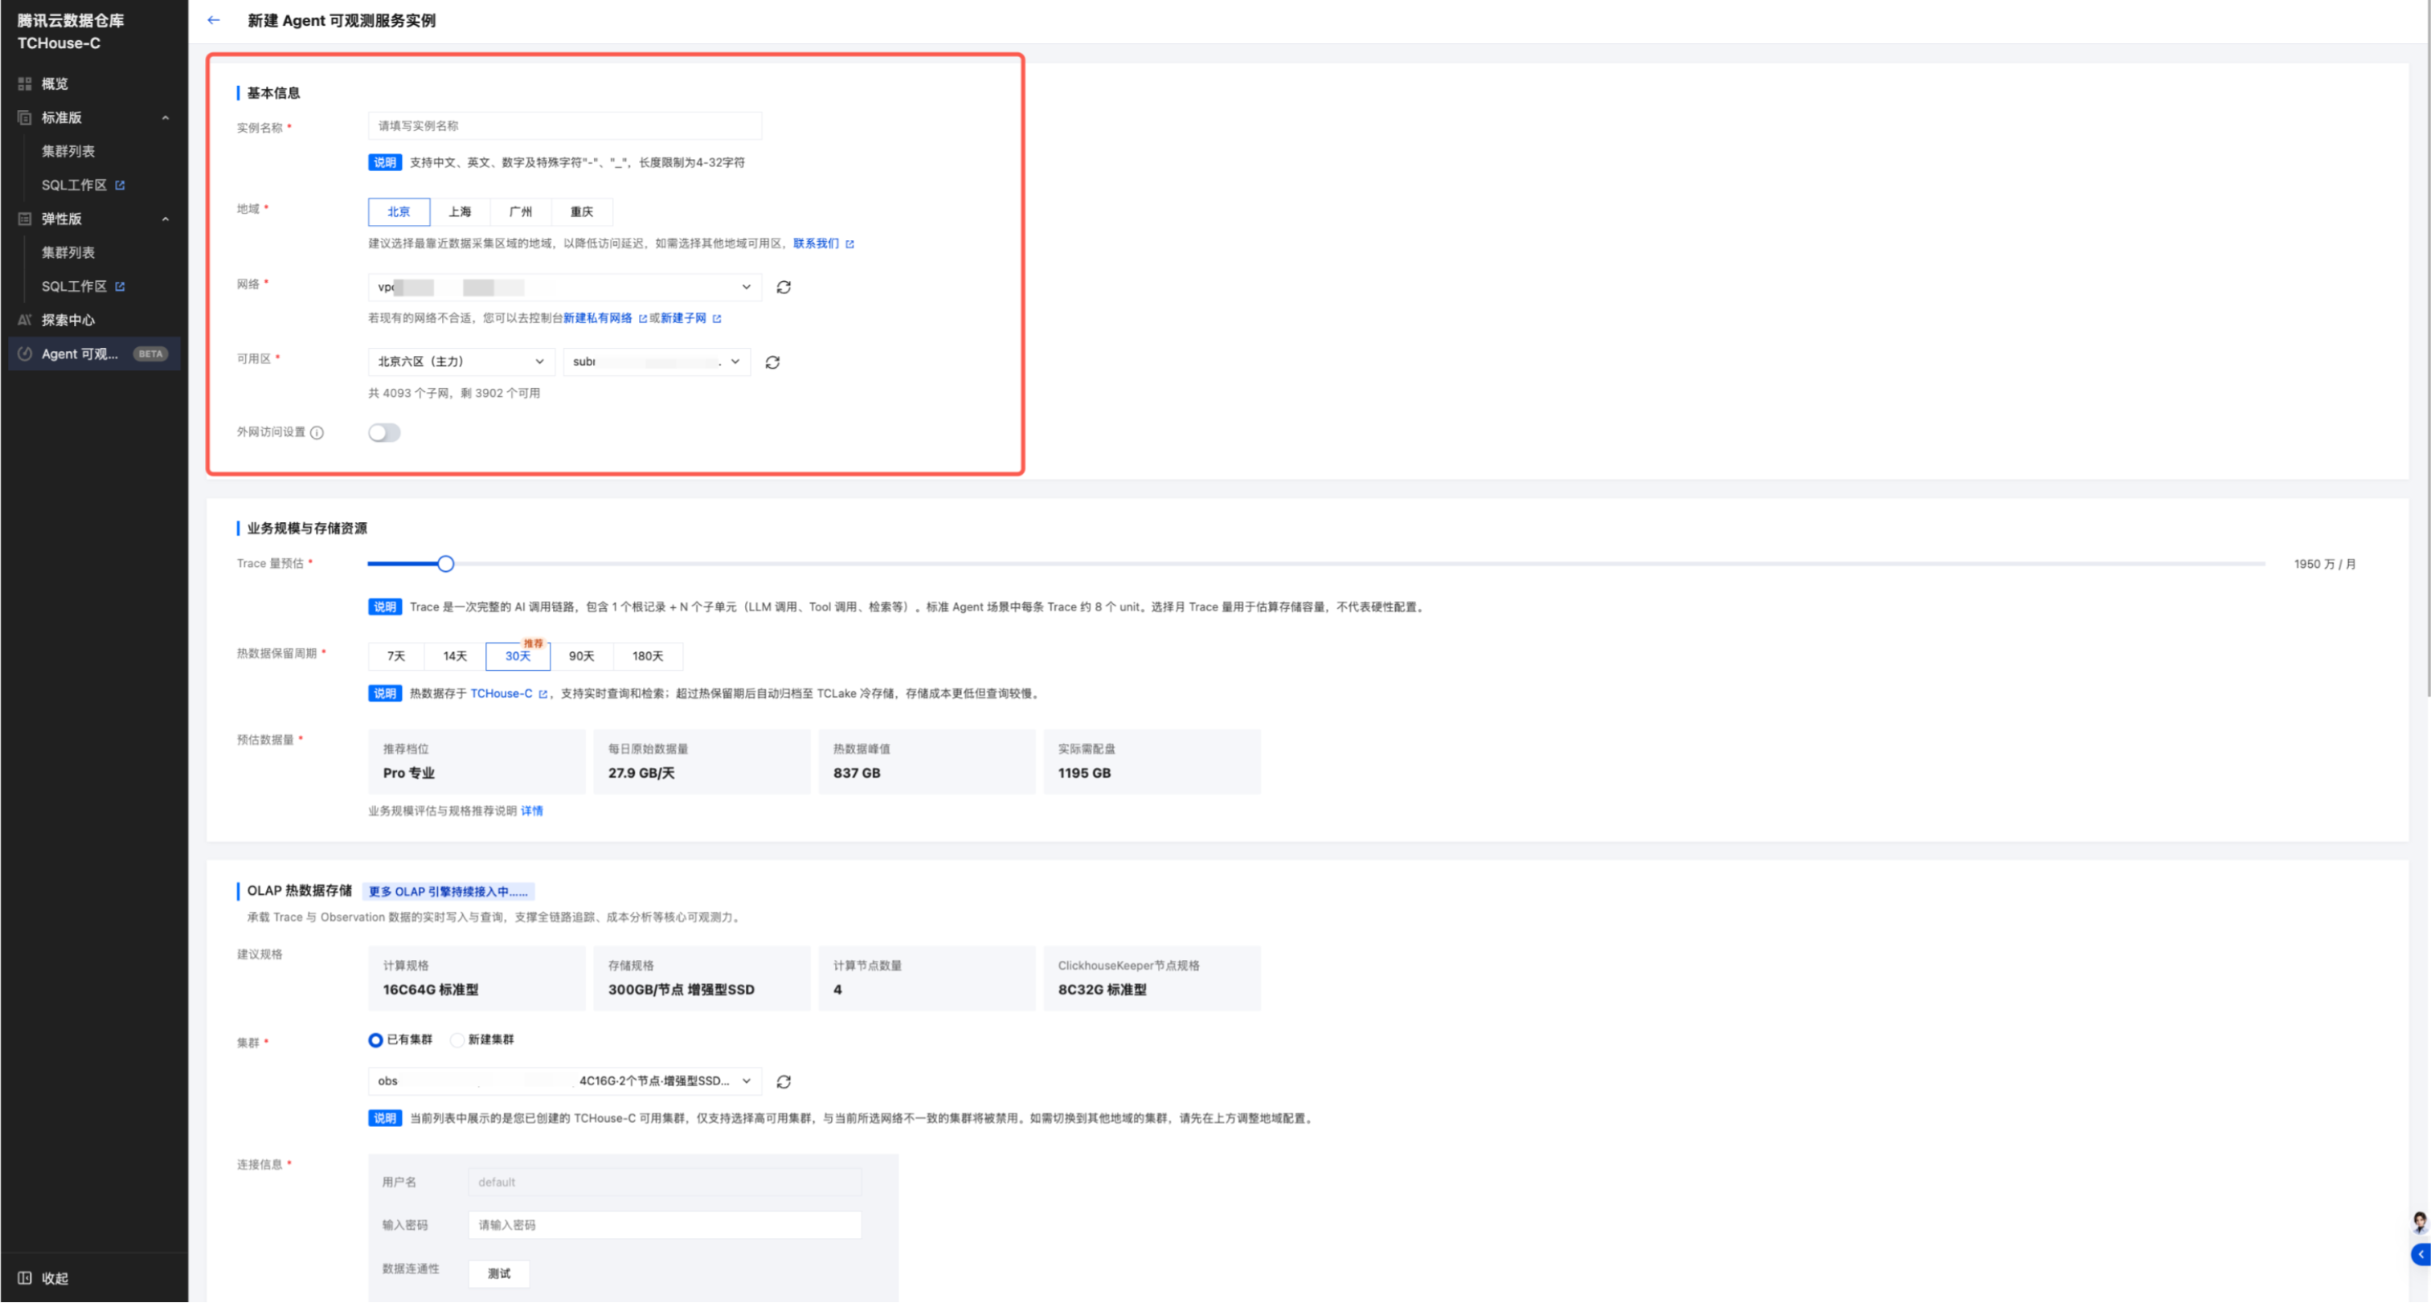Click external link icon after 联系我们
The height and width of the screenshot is (1303, 2431).
click(x=849, y=243)
